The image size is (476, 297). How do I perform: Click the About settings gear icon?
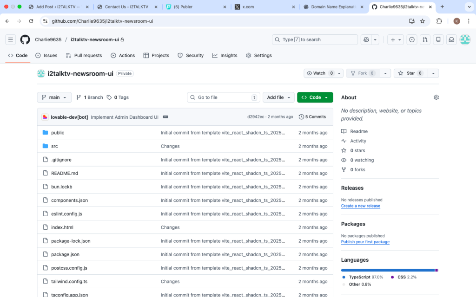coord(436,97)
